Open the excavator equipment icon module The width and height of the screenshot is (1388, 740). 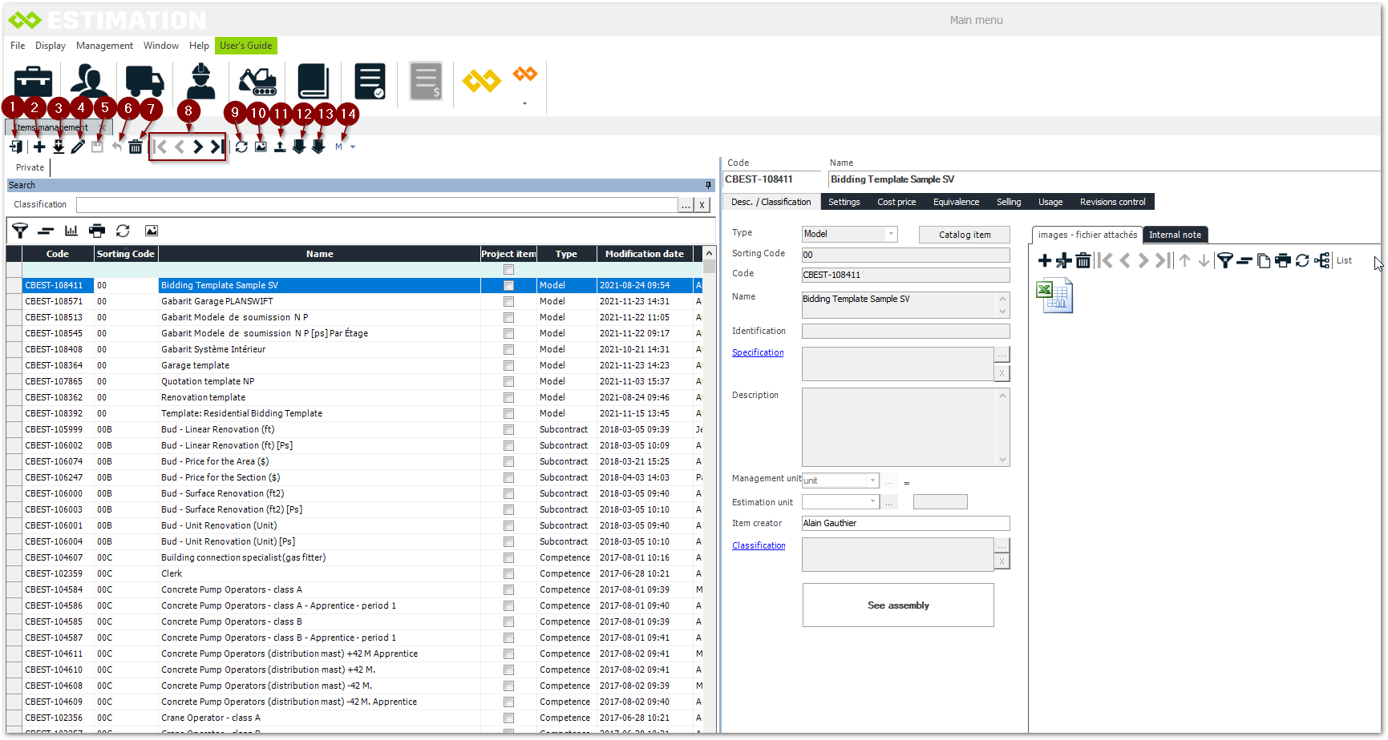coord(257,82)
